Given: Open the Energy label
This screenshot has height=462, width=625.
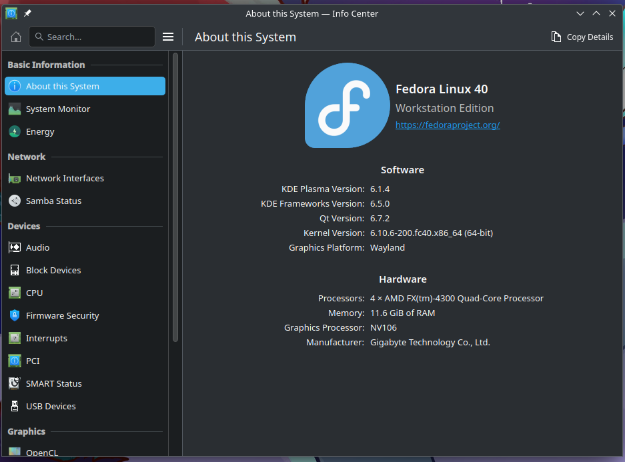Looking at the screenshot, I should [40, 132].
